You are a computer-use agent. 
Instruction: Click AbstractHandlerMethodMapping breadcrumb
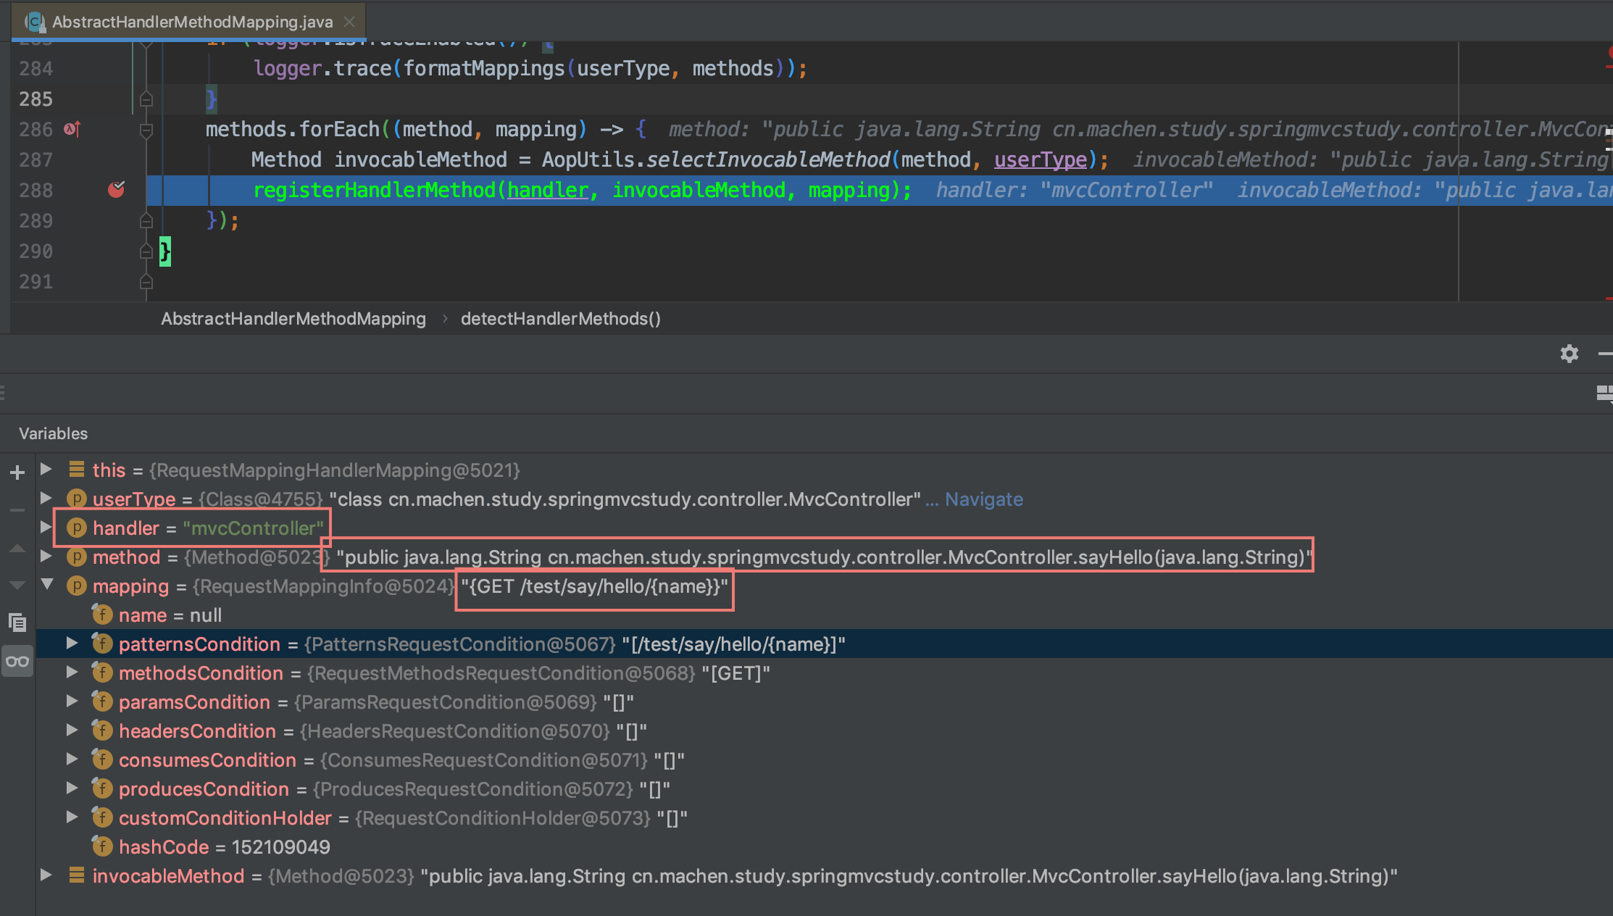point(293,319)
